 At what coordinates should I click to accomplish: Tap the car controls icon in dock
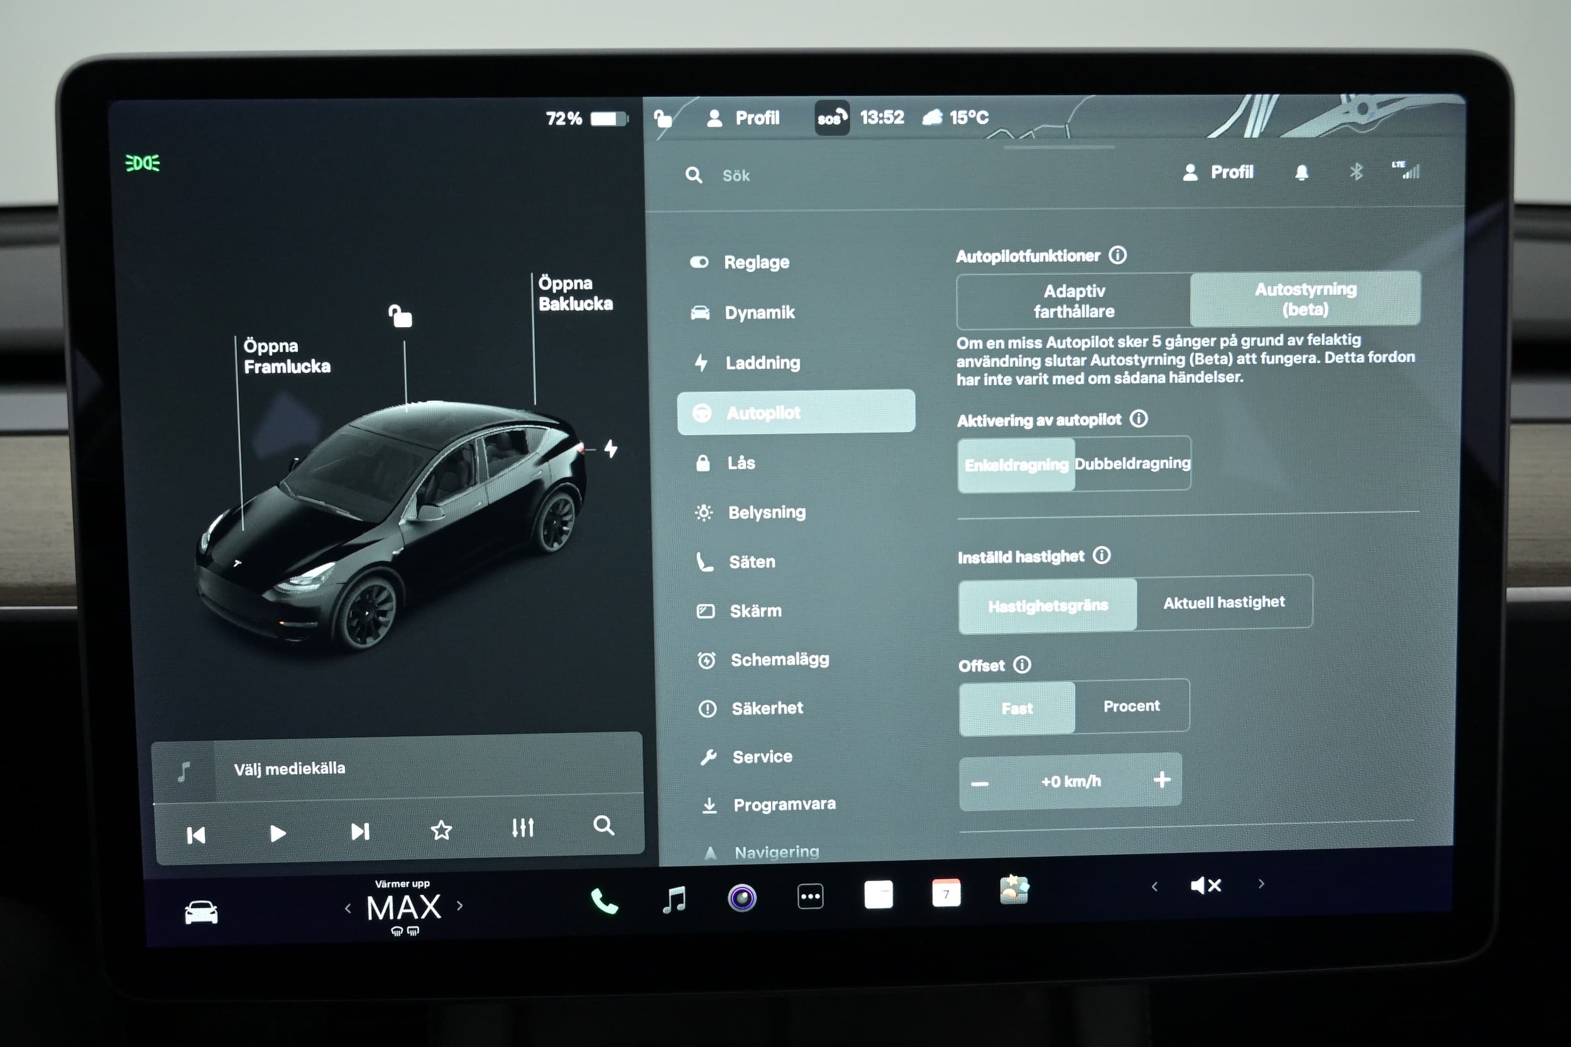201,912
